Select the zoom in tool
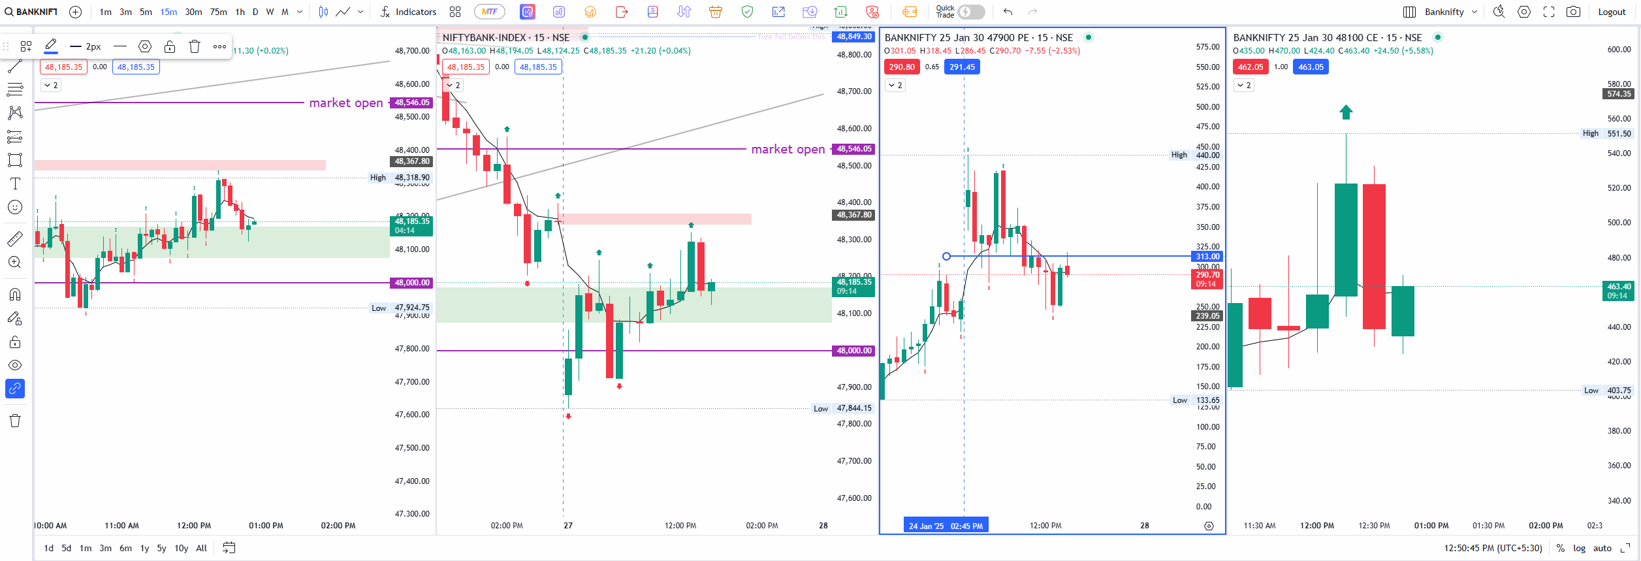1641x561 pixels. tap(15, 263)
